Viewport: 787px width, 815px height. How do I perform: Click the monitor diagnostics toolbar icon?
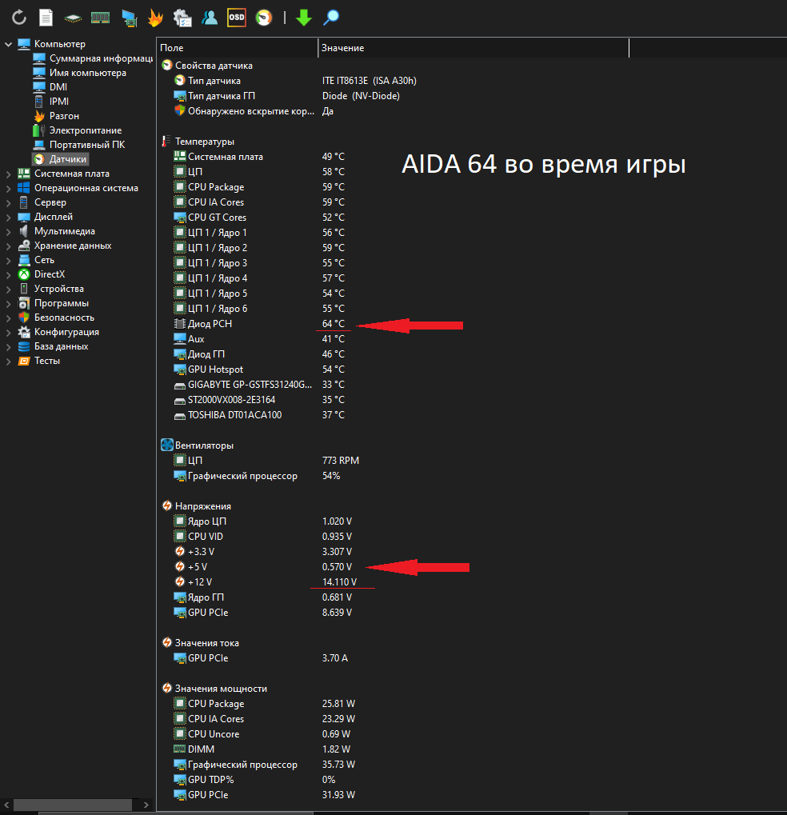[129, 18]
